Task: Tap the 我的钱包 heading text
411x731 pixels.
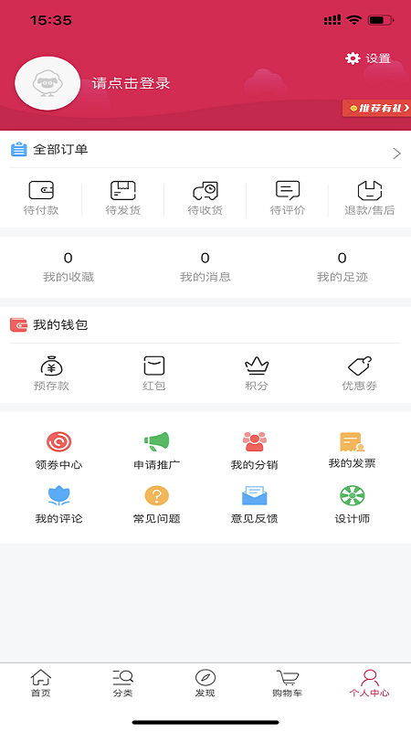Action: pos(60,325)
